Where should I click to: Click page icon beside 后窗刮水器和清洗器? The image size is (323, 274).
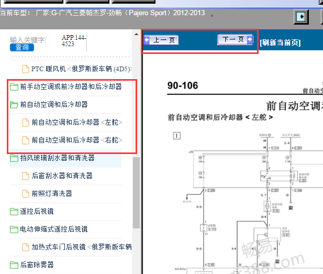coord(26,176)
